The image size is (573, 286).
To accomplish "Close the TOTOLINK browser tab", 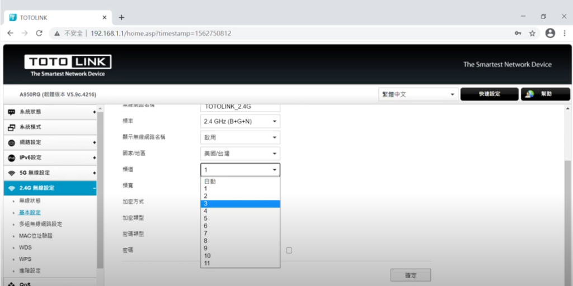I will click(x=105, y=17).
